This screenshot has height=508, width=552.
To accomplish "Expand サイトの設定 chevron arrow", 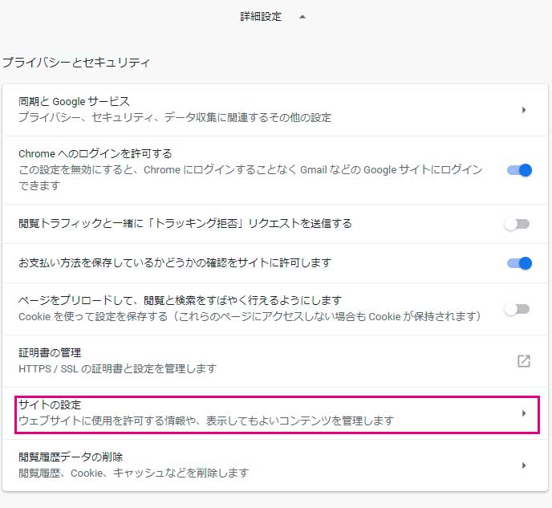I will point(523,413).
